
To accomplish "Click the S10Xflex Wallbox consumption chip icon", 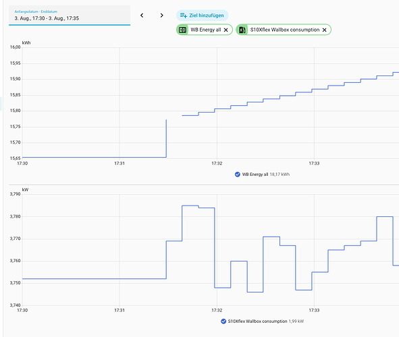I will tap(242, 30).
